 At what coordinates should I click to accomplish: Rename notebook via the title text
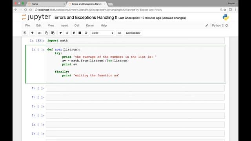[86, 17]
